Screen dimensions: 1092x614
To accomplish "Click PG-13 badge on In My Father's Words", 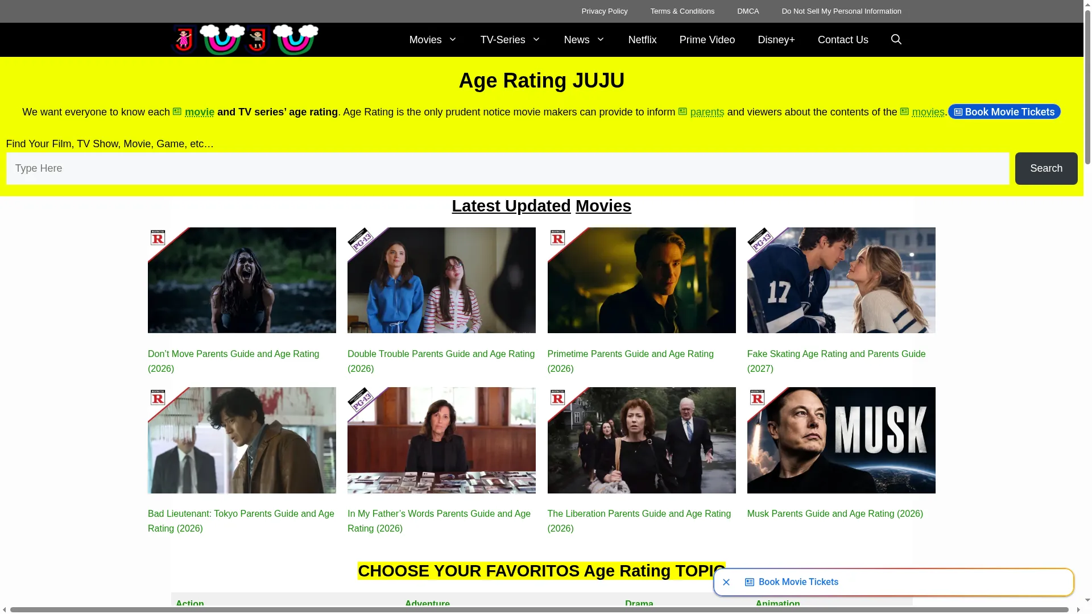I will [361, 400].
